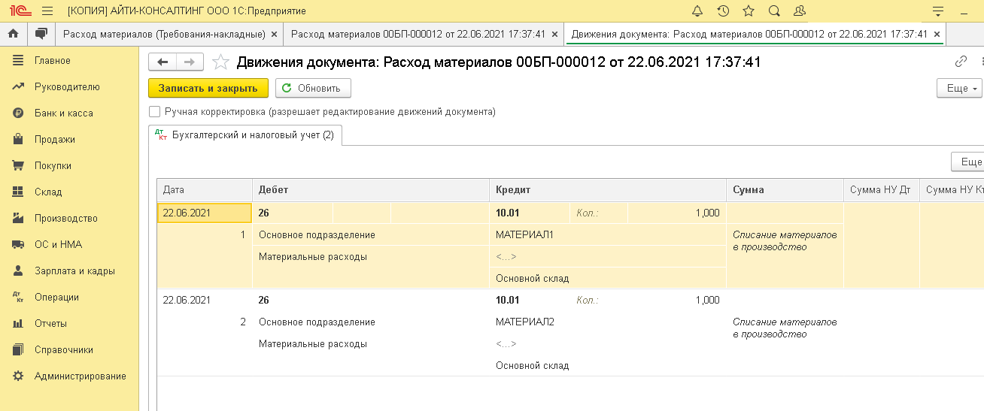This screenshot has height=411, width=984.
Task: Open the discussions chat icon
Action: click(41, 34)
